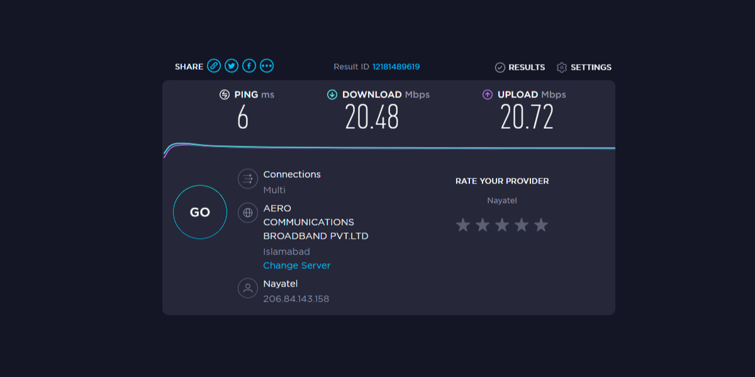The height and width of the screenshot is (377, 755).
Task: Click the Results checkmark icon
Action: [500, 67]
